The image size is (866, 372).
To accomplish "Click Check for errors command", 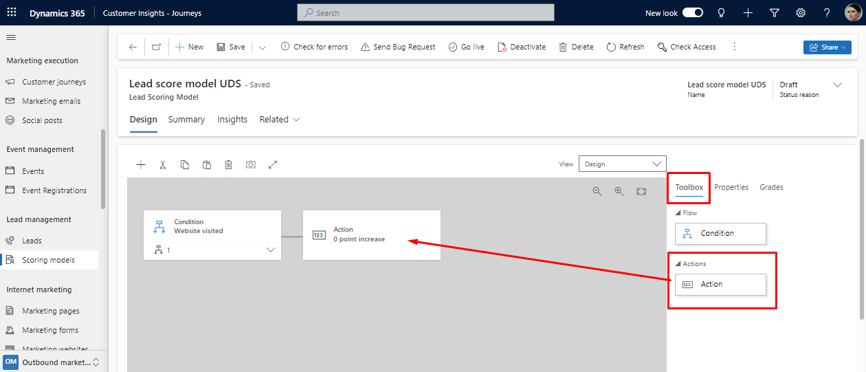I will point(314,47).
